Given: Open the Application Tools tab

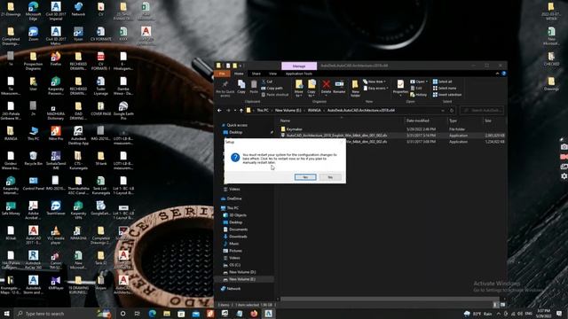Looking at the screenshot, I should point(299,74).
